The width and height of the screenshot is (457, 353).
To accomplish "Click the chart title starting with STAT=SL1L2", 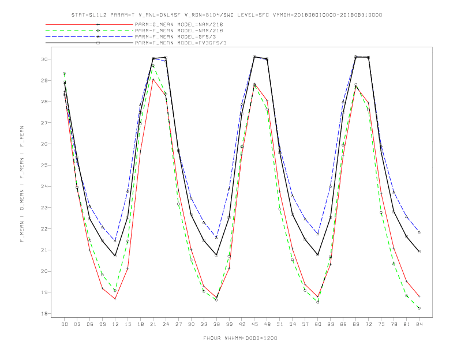I will [x=227, y=15].
